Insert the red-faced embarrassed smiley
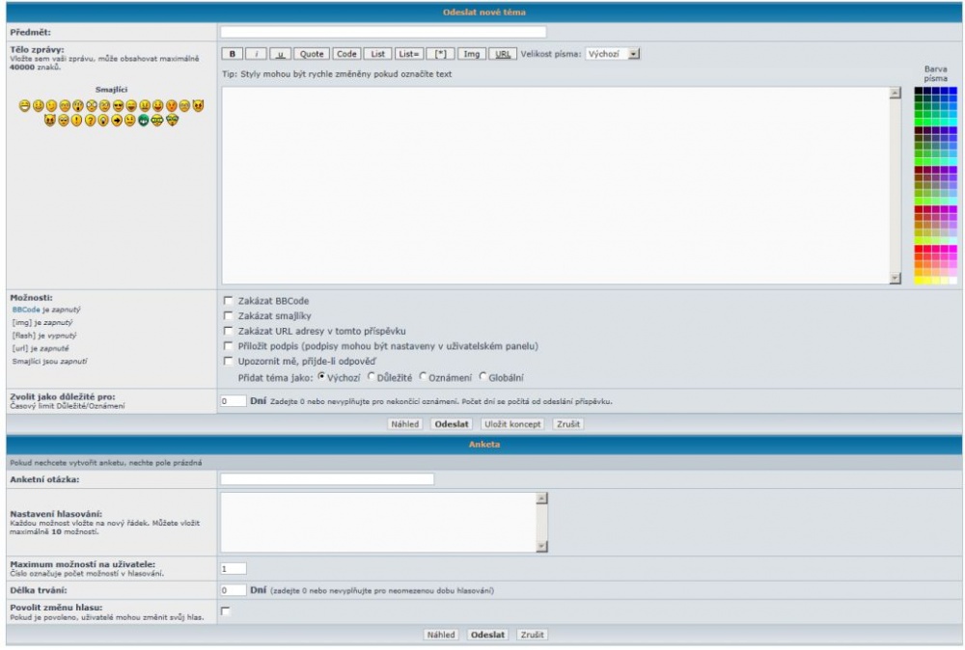Image resolution: width=965 pixels, height=650 pixels. tap(172, 105)
